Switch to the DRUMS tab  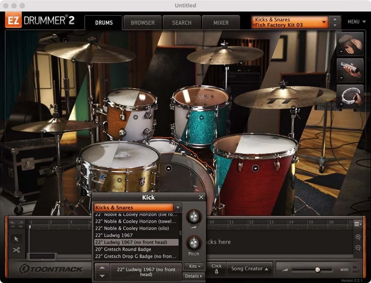[x=103, y=23]
